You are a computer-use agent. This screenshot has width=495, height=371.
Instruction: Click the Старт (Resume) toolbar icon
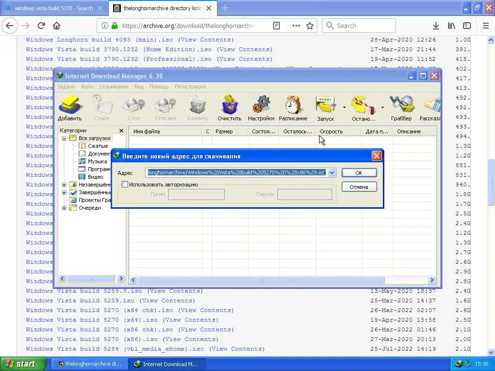[x=102, y=108]
